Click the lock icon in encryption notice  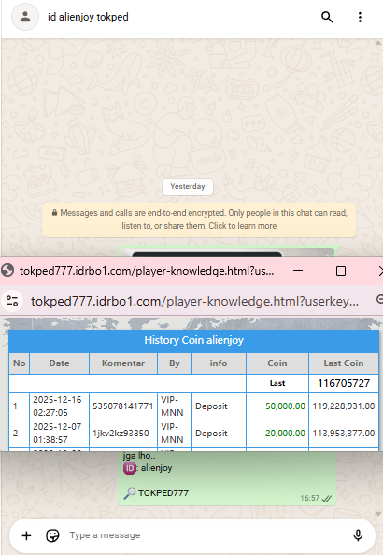point(54,213)
